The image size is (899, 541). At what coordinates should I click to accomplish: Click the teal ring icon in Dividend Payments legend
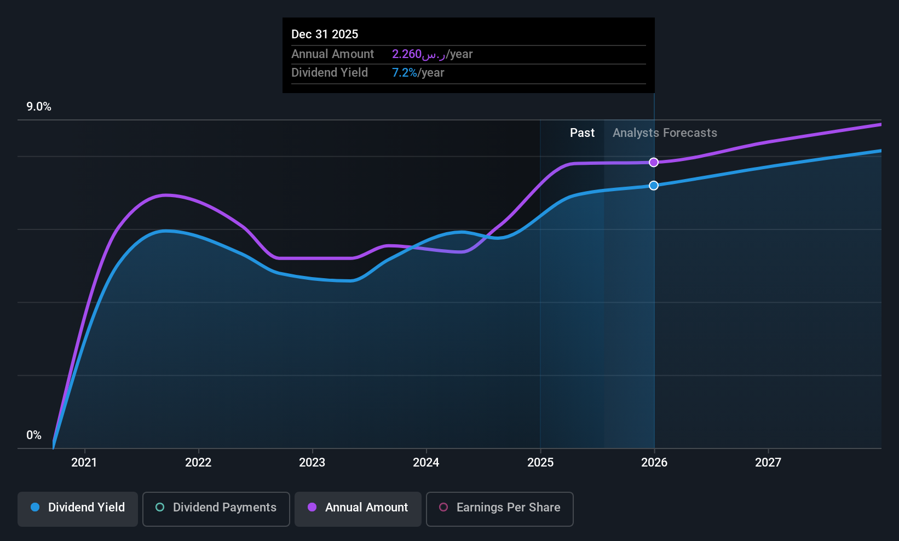pos(160,508)
